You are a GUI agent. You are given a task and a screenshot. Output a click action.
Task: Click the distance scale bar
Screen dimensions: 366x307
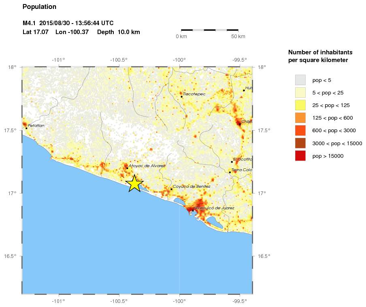(210, 30)
